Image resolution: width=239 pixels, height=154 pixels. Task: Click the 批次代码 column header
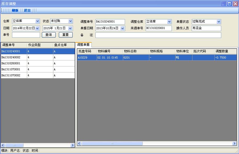pos(203,51)
